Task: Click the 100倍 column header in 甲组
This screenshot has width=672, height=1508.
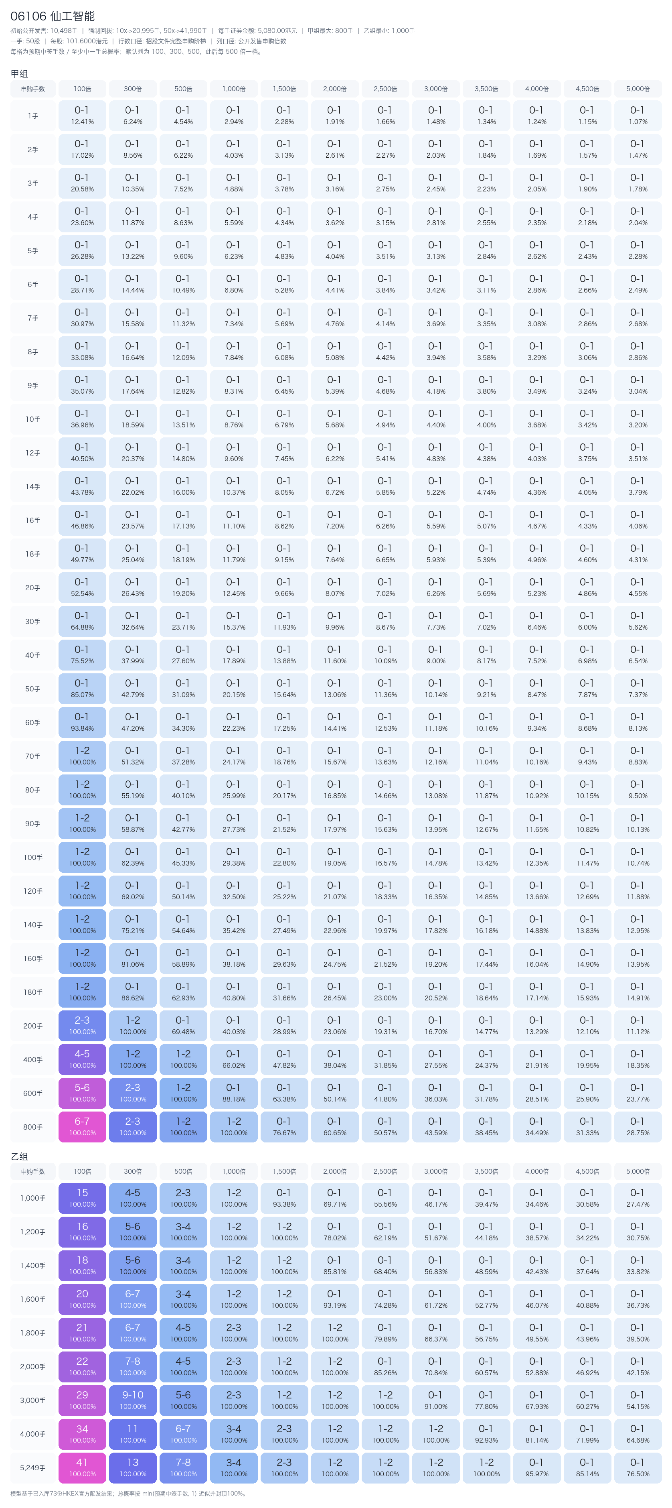Action: [82, 89]
